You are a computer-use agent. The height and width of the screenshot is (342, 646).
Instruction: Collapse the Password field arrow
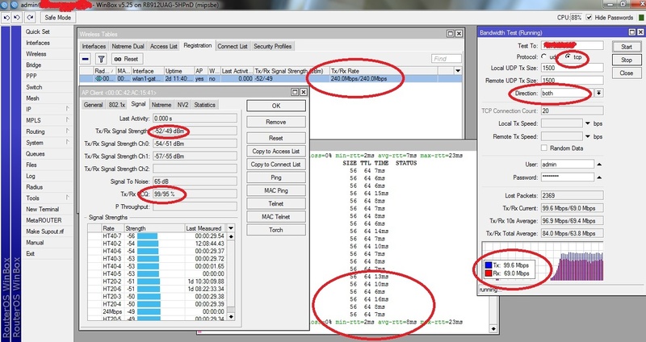coord(599,177)
